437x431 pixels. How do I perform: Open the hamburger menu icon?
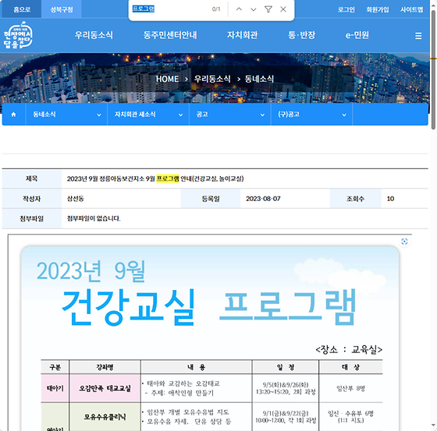418,36
